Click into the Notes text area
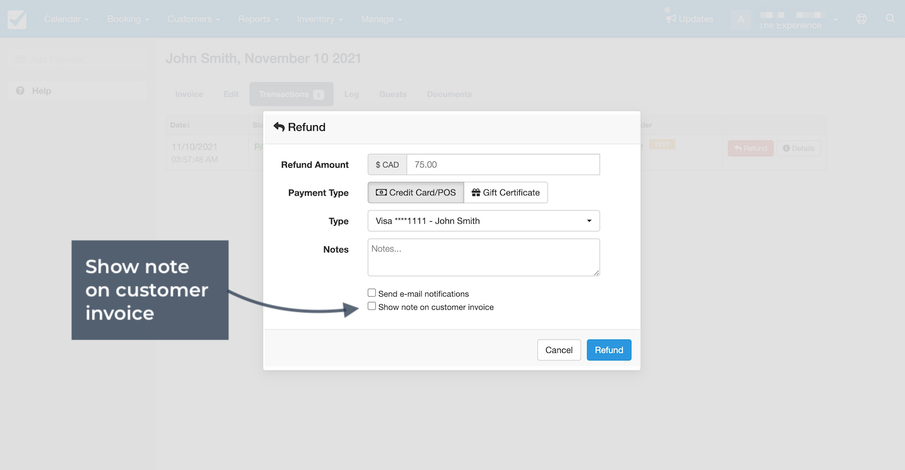This screenshot has height=470, width=905. click(x=484, y=257)
